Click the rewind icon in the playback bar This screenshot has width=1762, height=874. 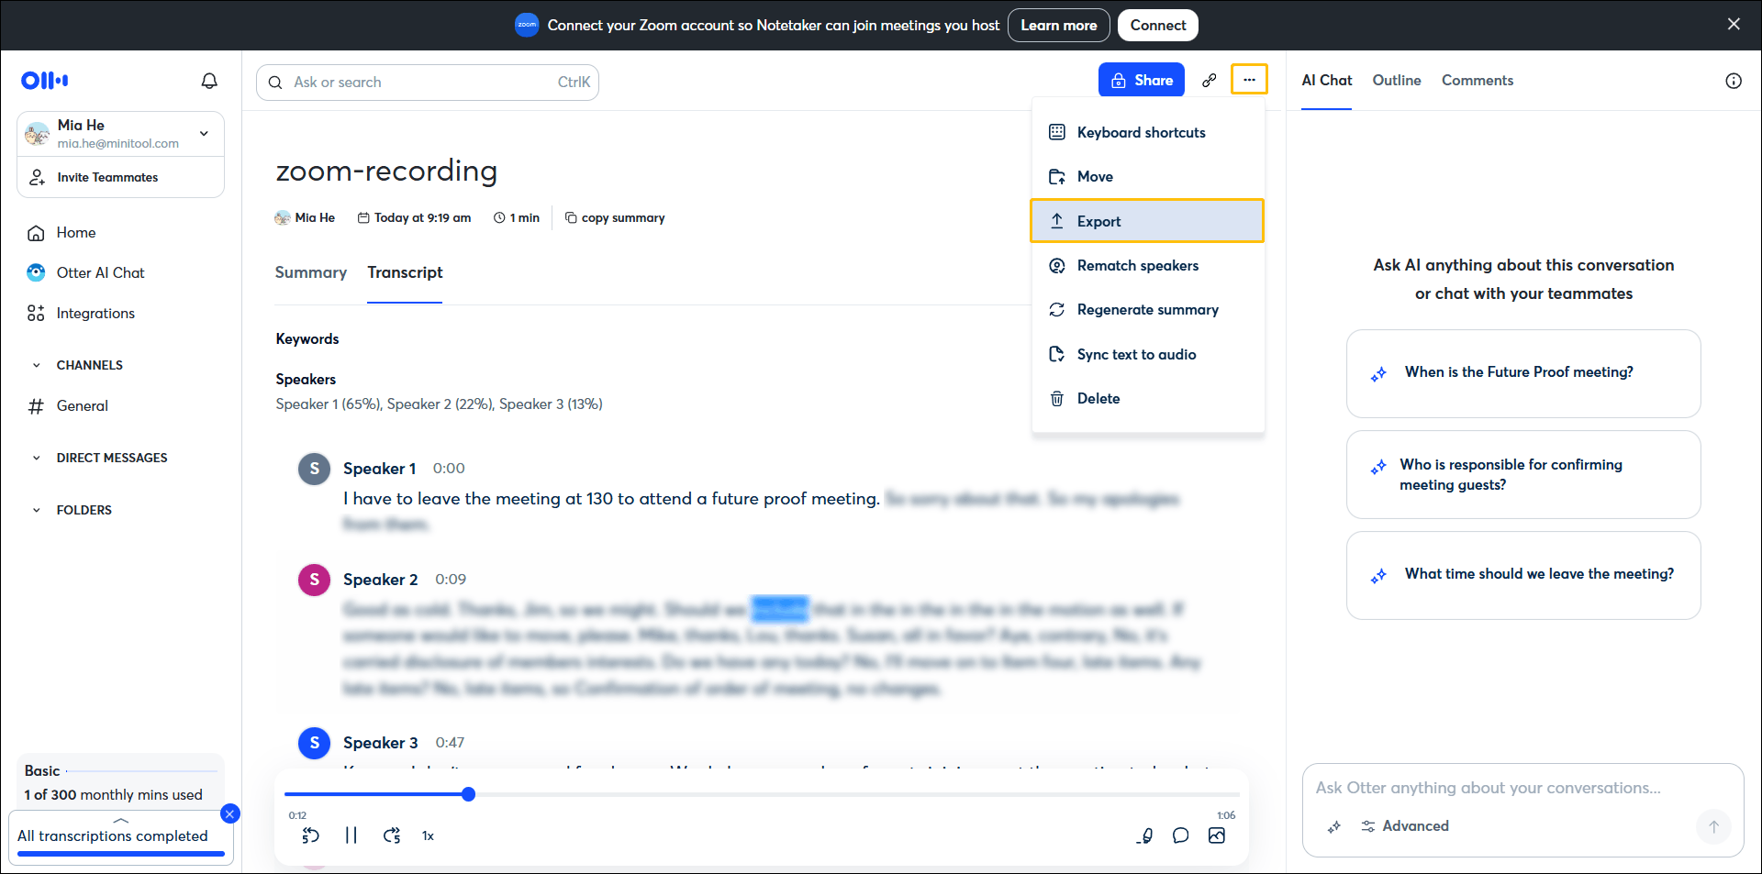(311, 835)
